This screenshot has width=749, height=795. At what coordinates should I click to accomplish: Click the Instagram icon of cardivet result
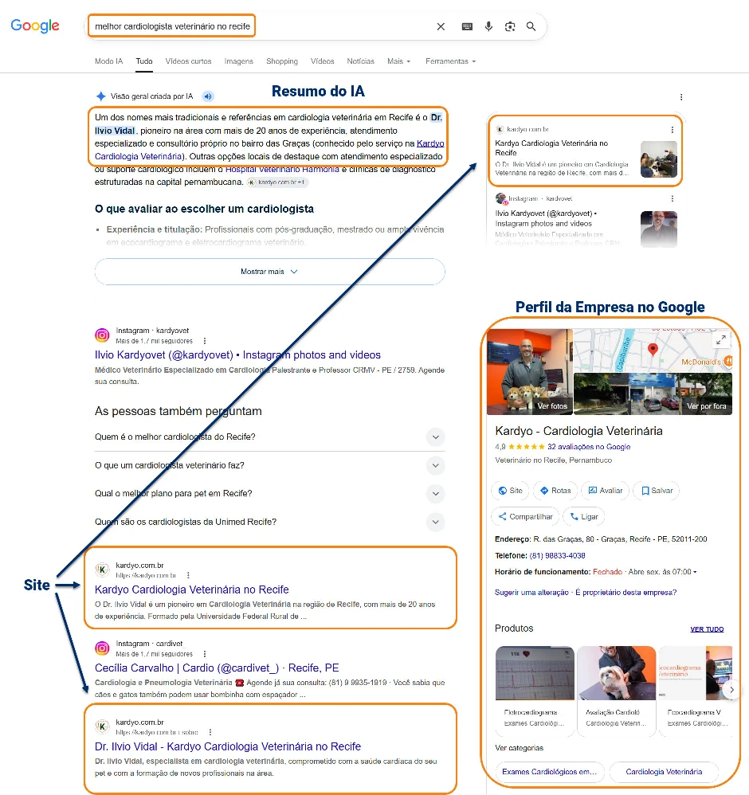(x=102, y=648)
